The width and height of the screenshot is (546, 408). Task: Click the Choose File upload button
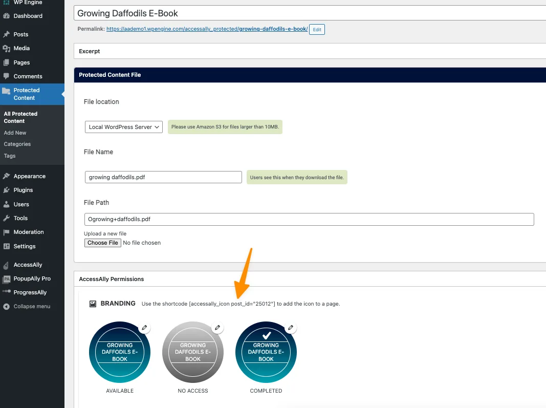coord(102,243)
